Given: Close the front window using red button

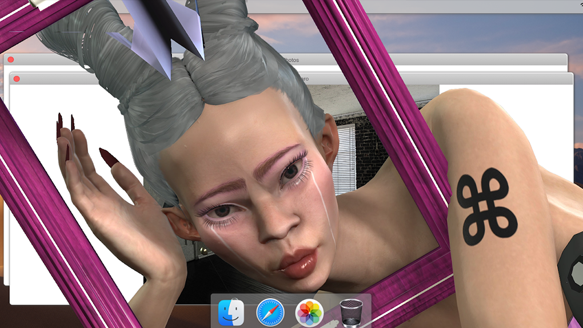Looking at the screenshot, I should [x=17, y=78].
